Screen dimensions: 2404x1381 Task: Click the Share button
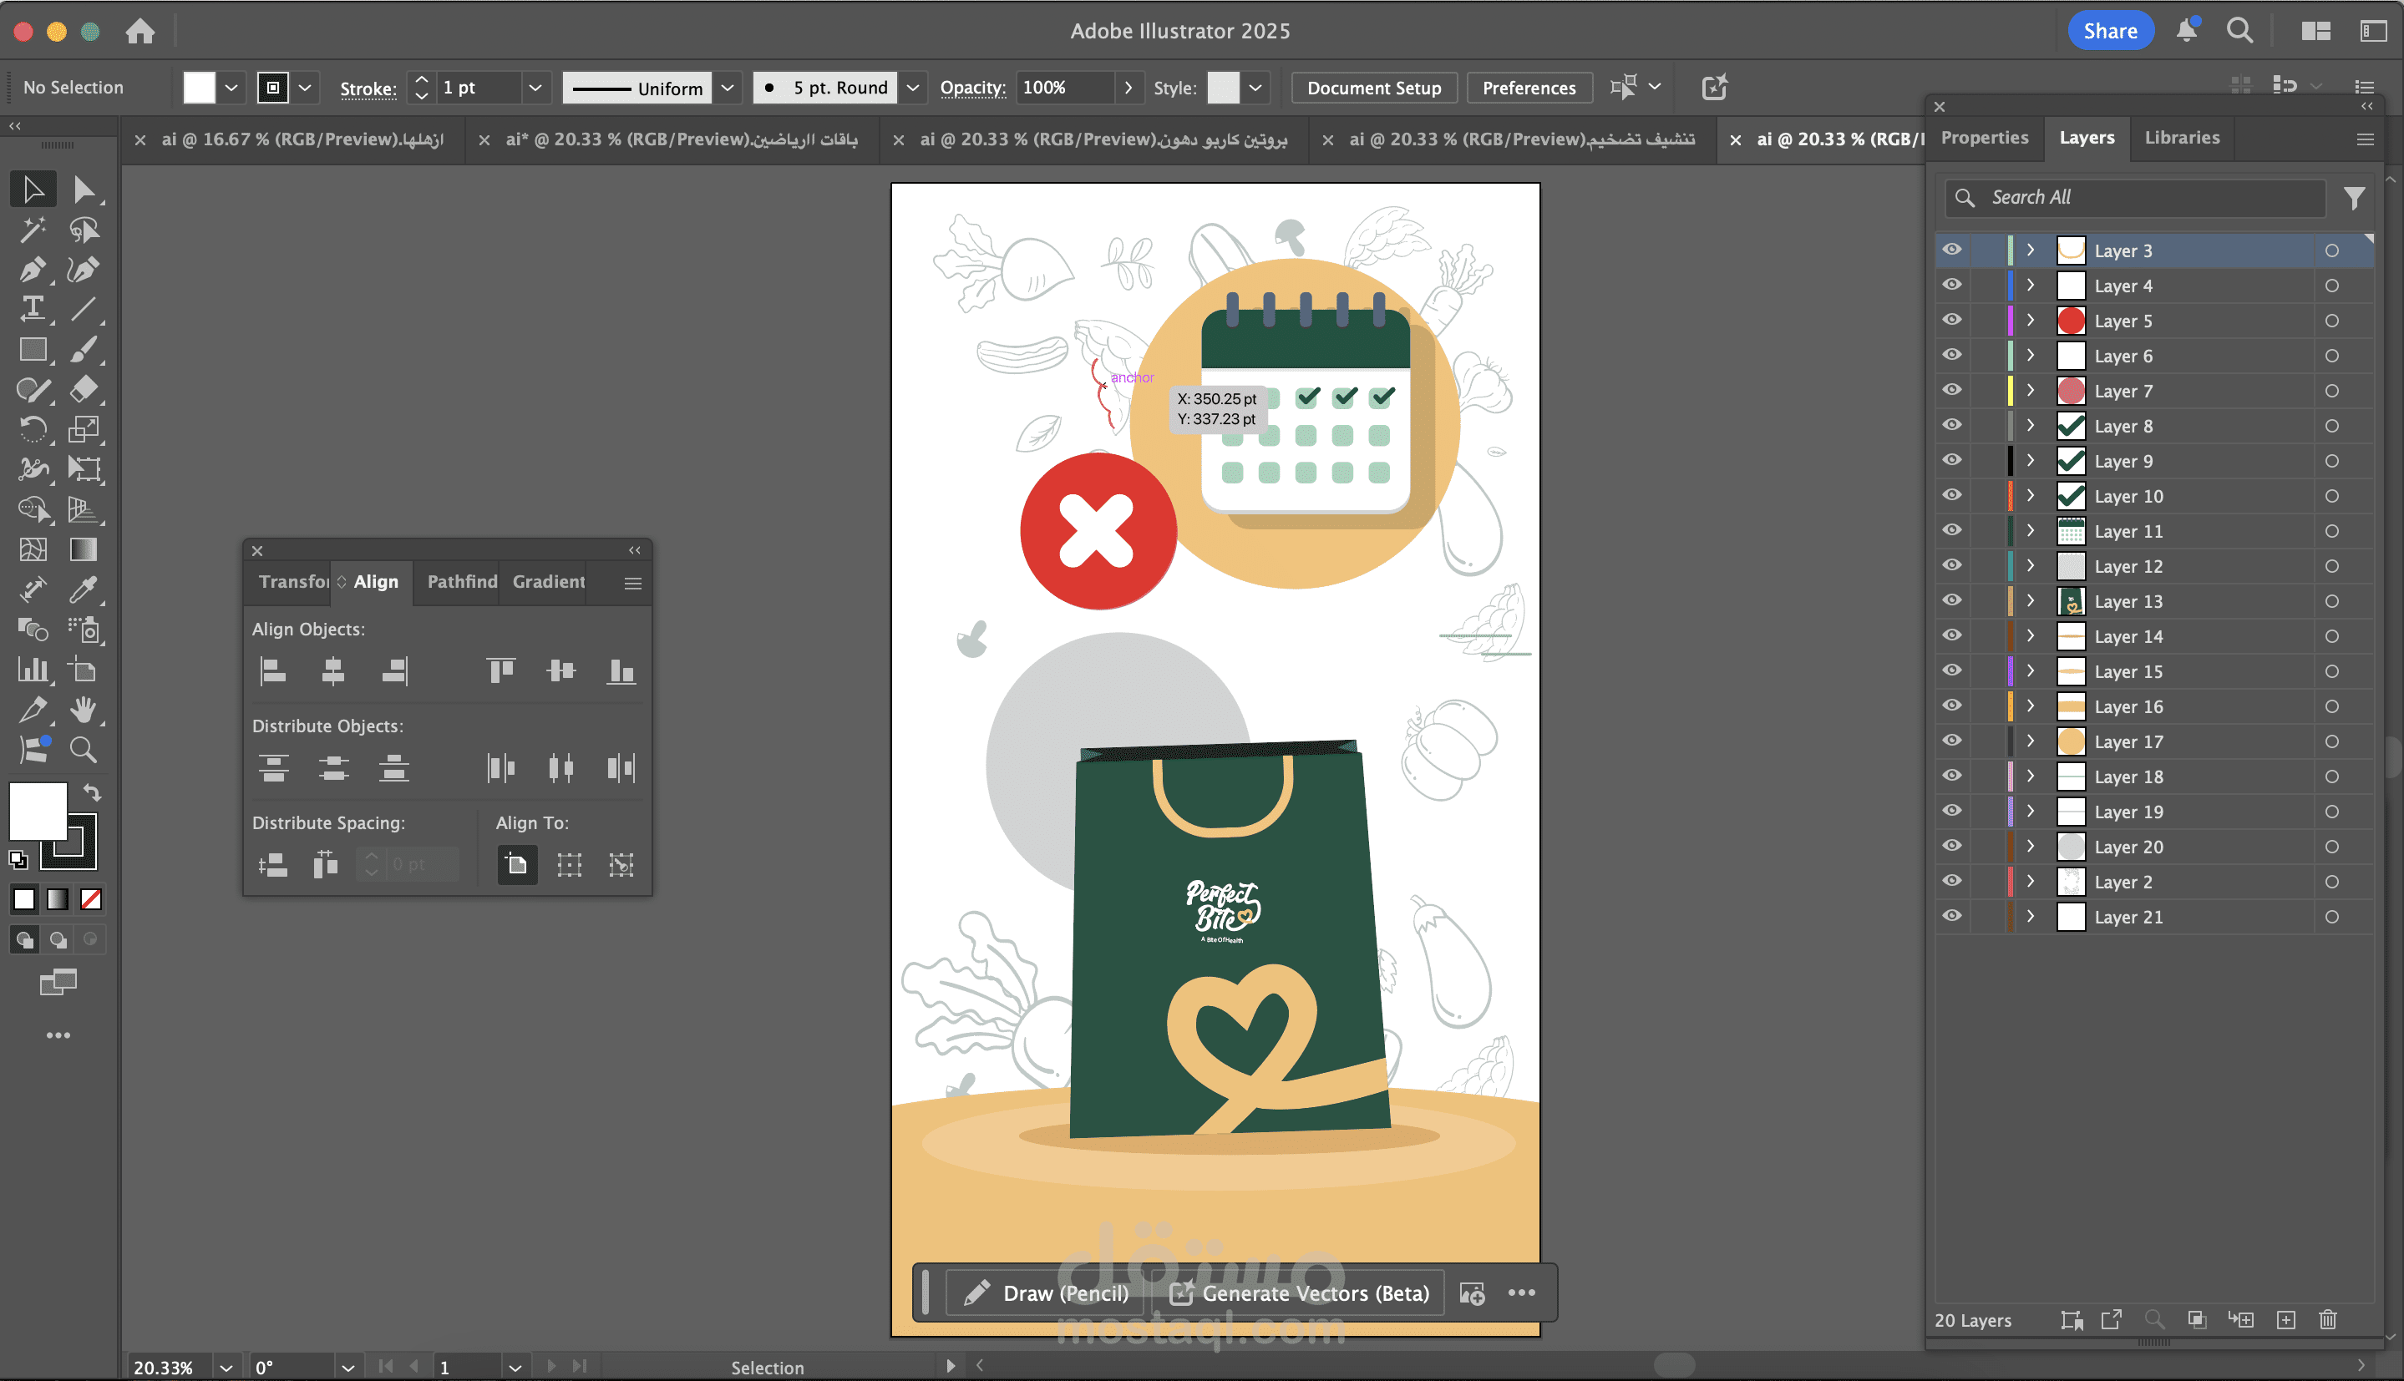tap(2109, 30)
